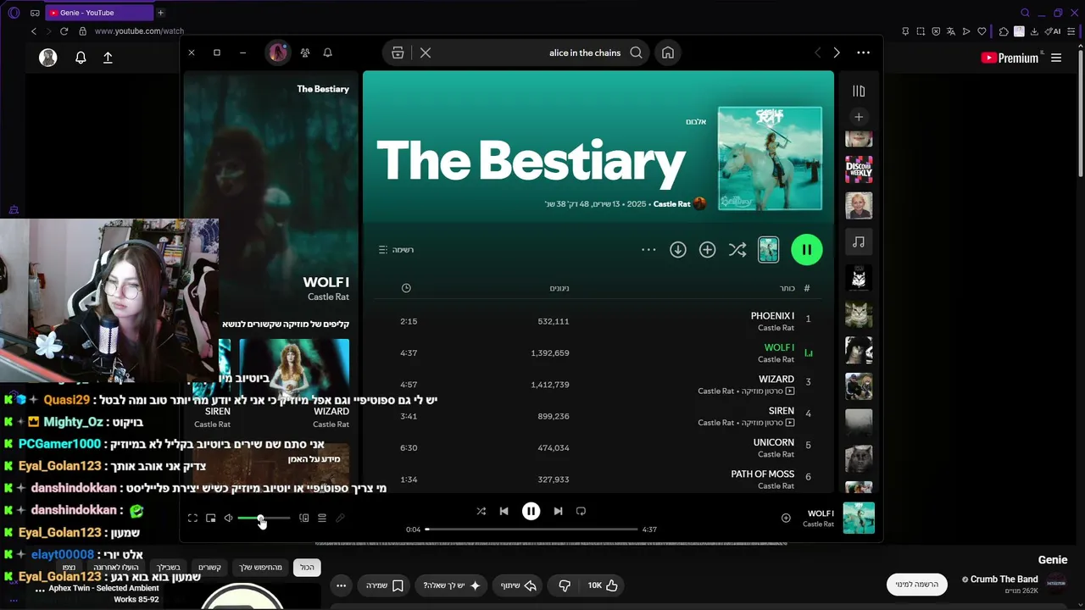This screenshot has width=1085, height=610.
Task: Pause playback in the Spotify player bar
Action: (531, 511)
